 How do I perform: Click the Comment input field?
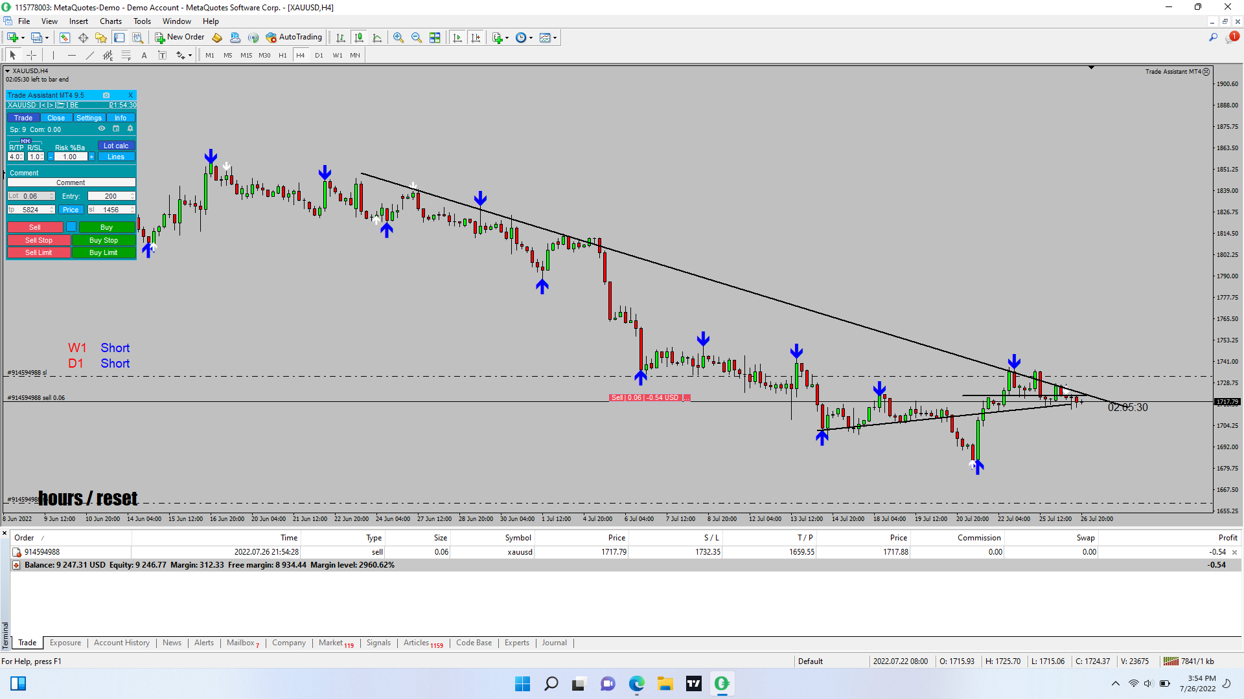pos(71,183)
